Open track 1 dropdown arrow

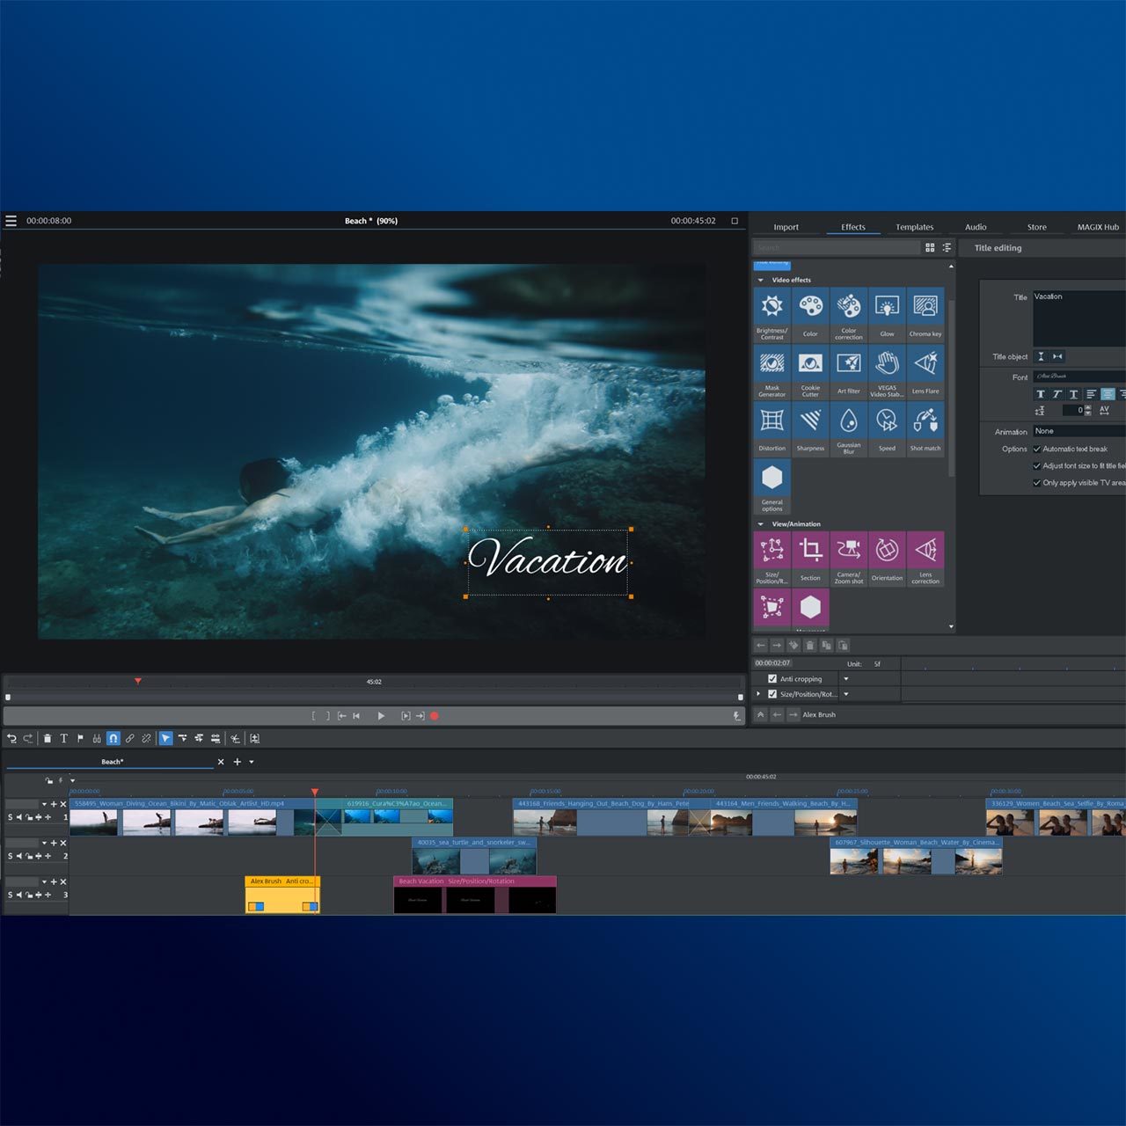44,804
